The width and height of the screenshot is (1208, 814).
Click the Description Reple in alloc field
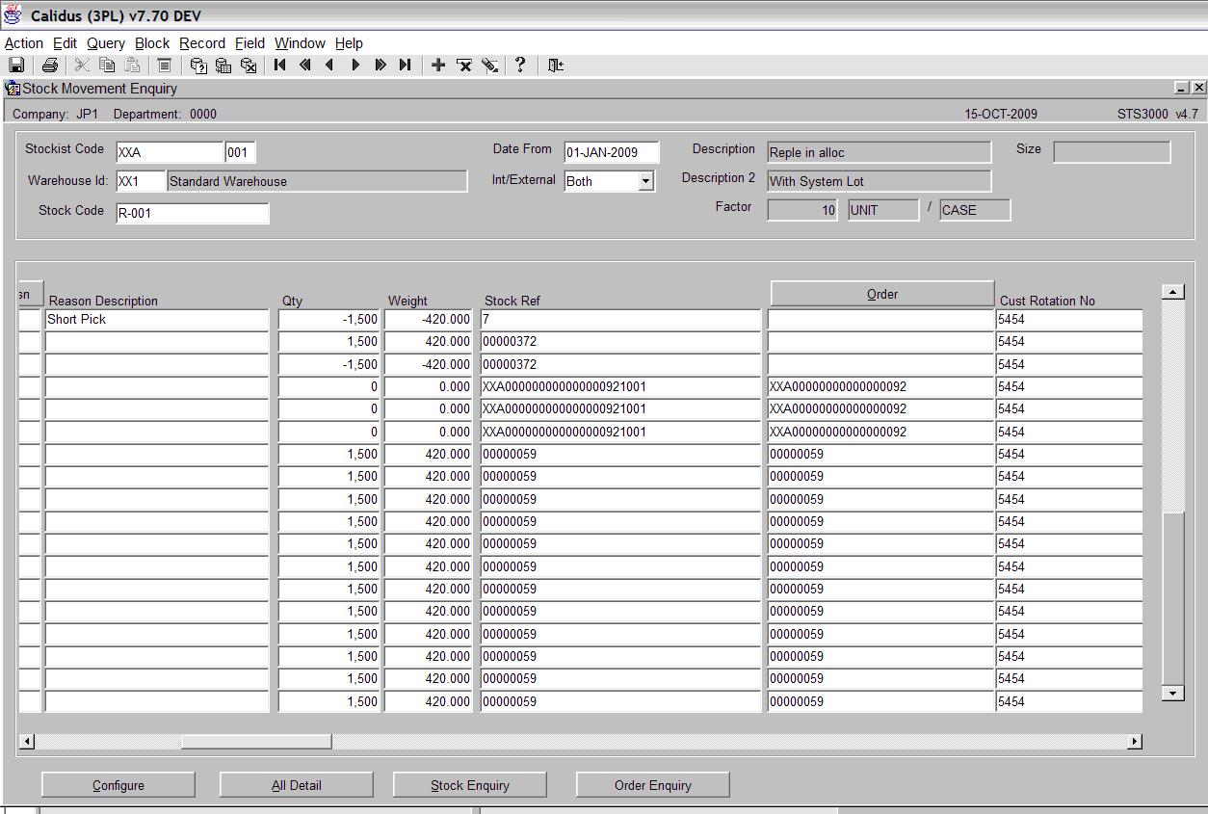point(879,152)
